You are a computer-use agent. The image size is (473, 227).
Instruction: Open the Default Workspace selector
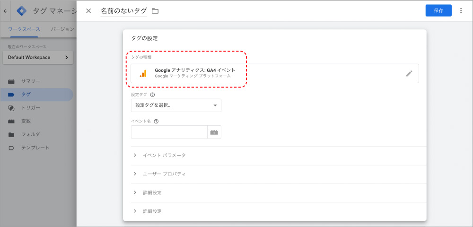pyautogui.click(x=38, y=57)
